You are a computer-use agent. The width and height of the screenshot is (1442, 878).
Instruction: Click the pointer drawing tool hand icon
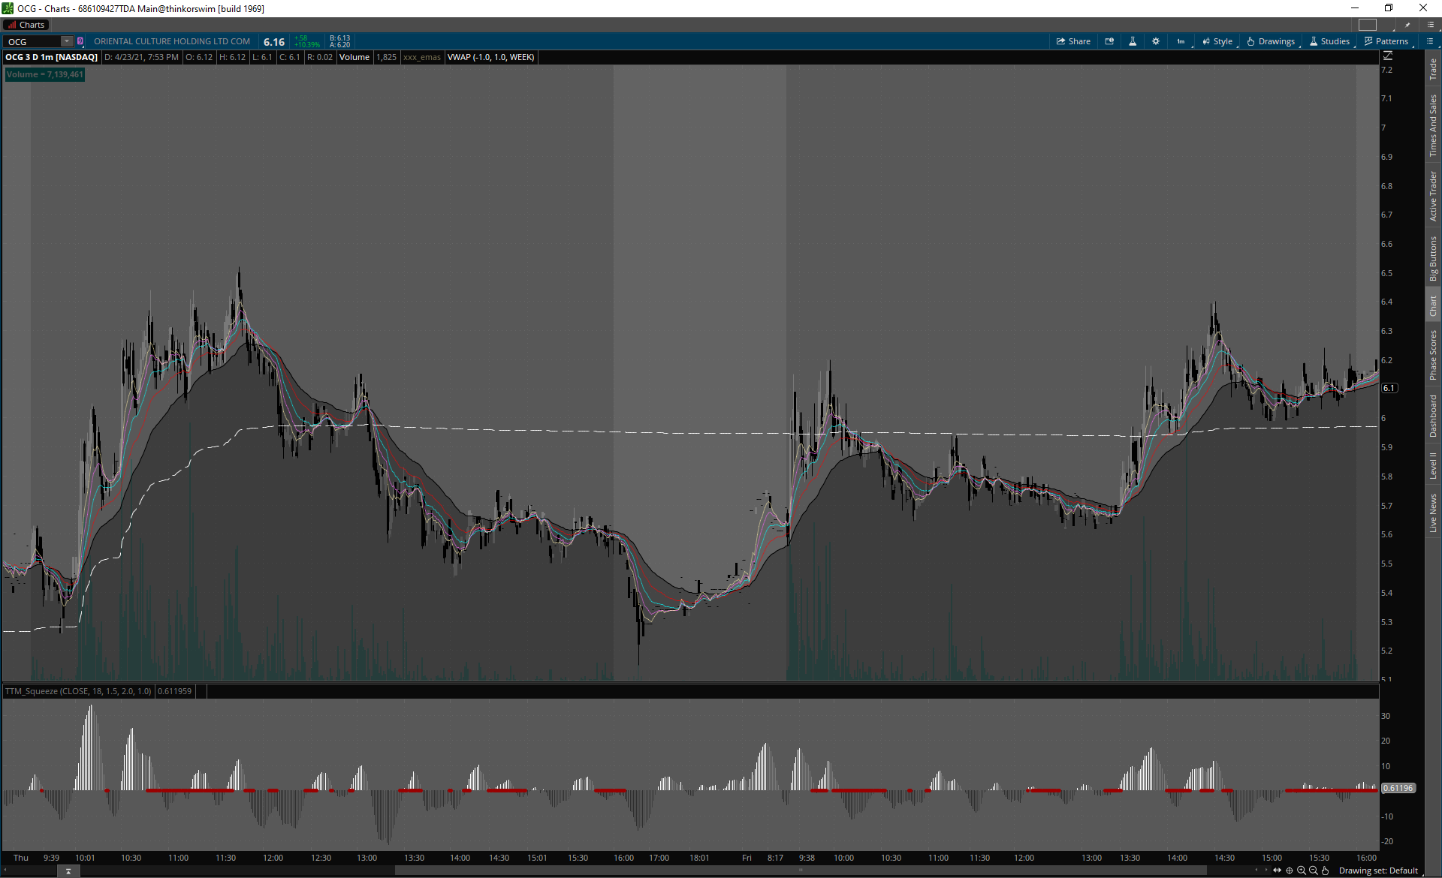pyautogui.click(x=1326, y=870)
